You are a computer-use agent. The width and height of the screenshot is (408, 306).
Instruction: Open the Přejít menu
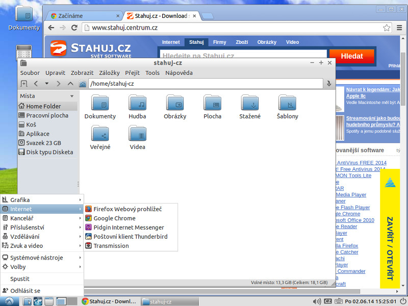(132, 73)
